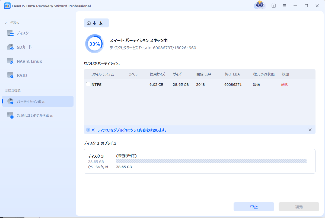Viewport: 325px width, 218px height.
Task: Click the home icon in breadcrumb
Action: pyautogui.click(x=89, y=23)
